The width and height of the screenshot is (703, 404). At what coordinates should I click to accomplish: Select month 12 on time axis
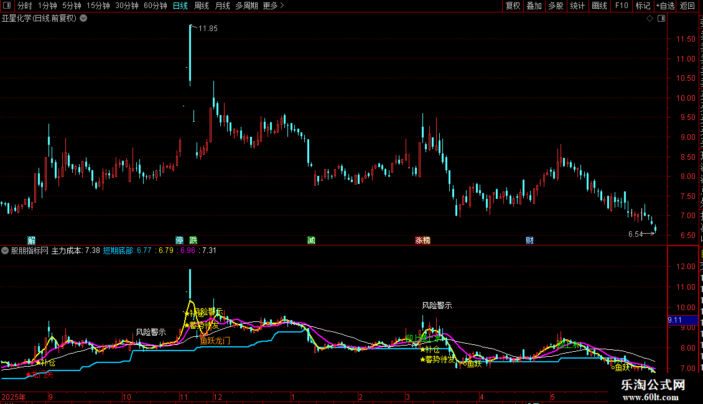[218, 397]
